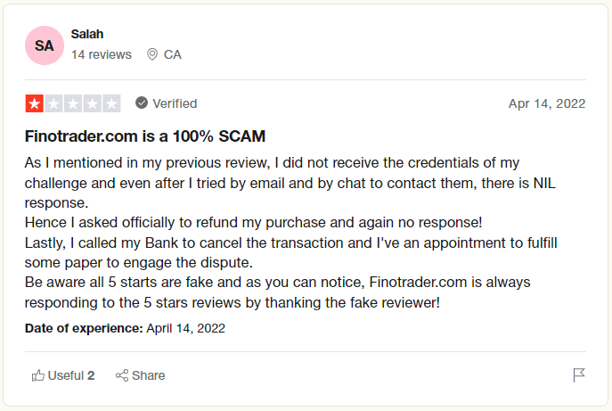Click the third gray star
Viewport: 612px width, 411px height.
tap(73, 103)
